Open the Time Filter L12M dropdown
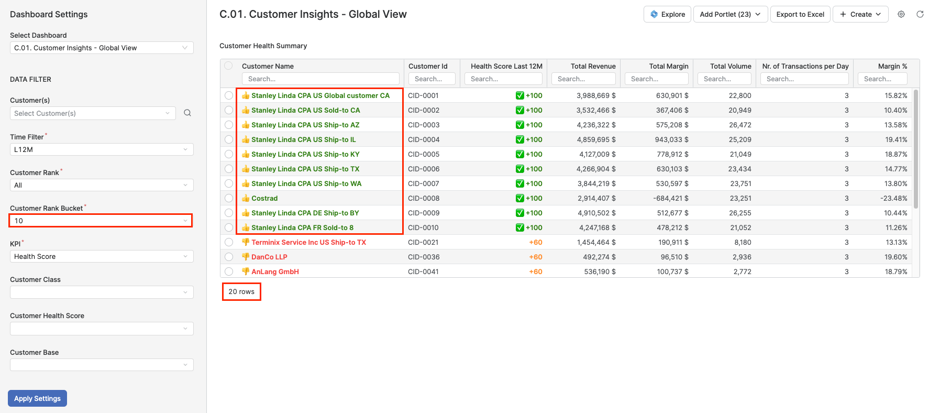The width and height of the screenshot is (929, 413). (102, 149)
